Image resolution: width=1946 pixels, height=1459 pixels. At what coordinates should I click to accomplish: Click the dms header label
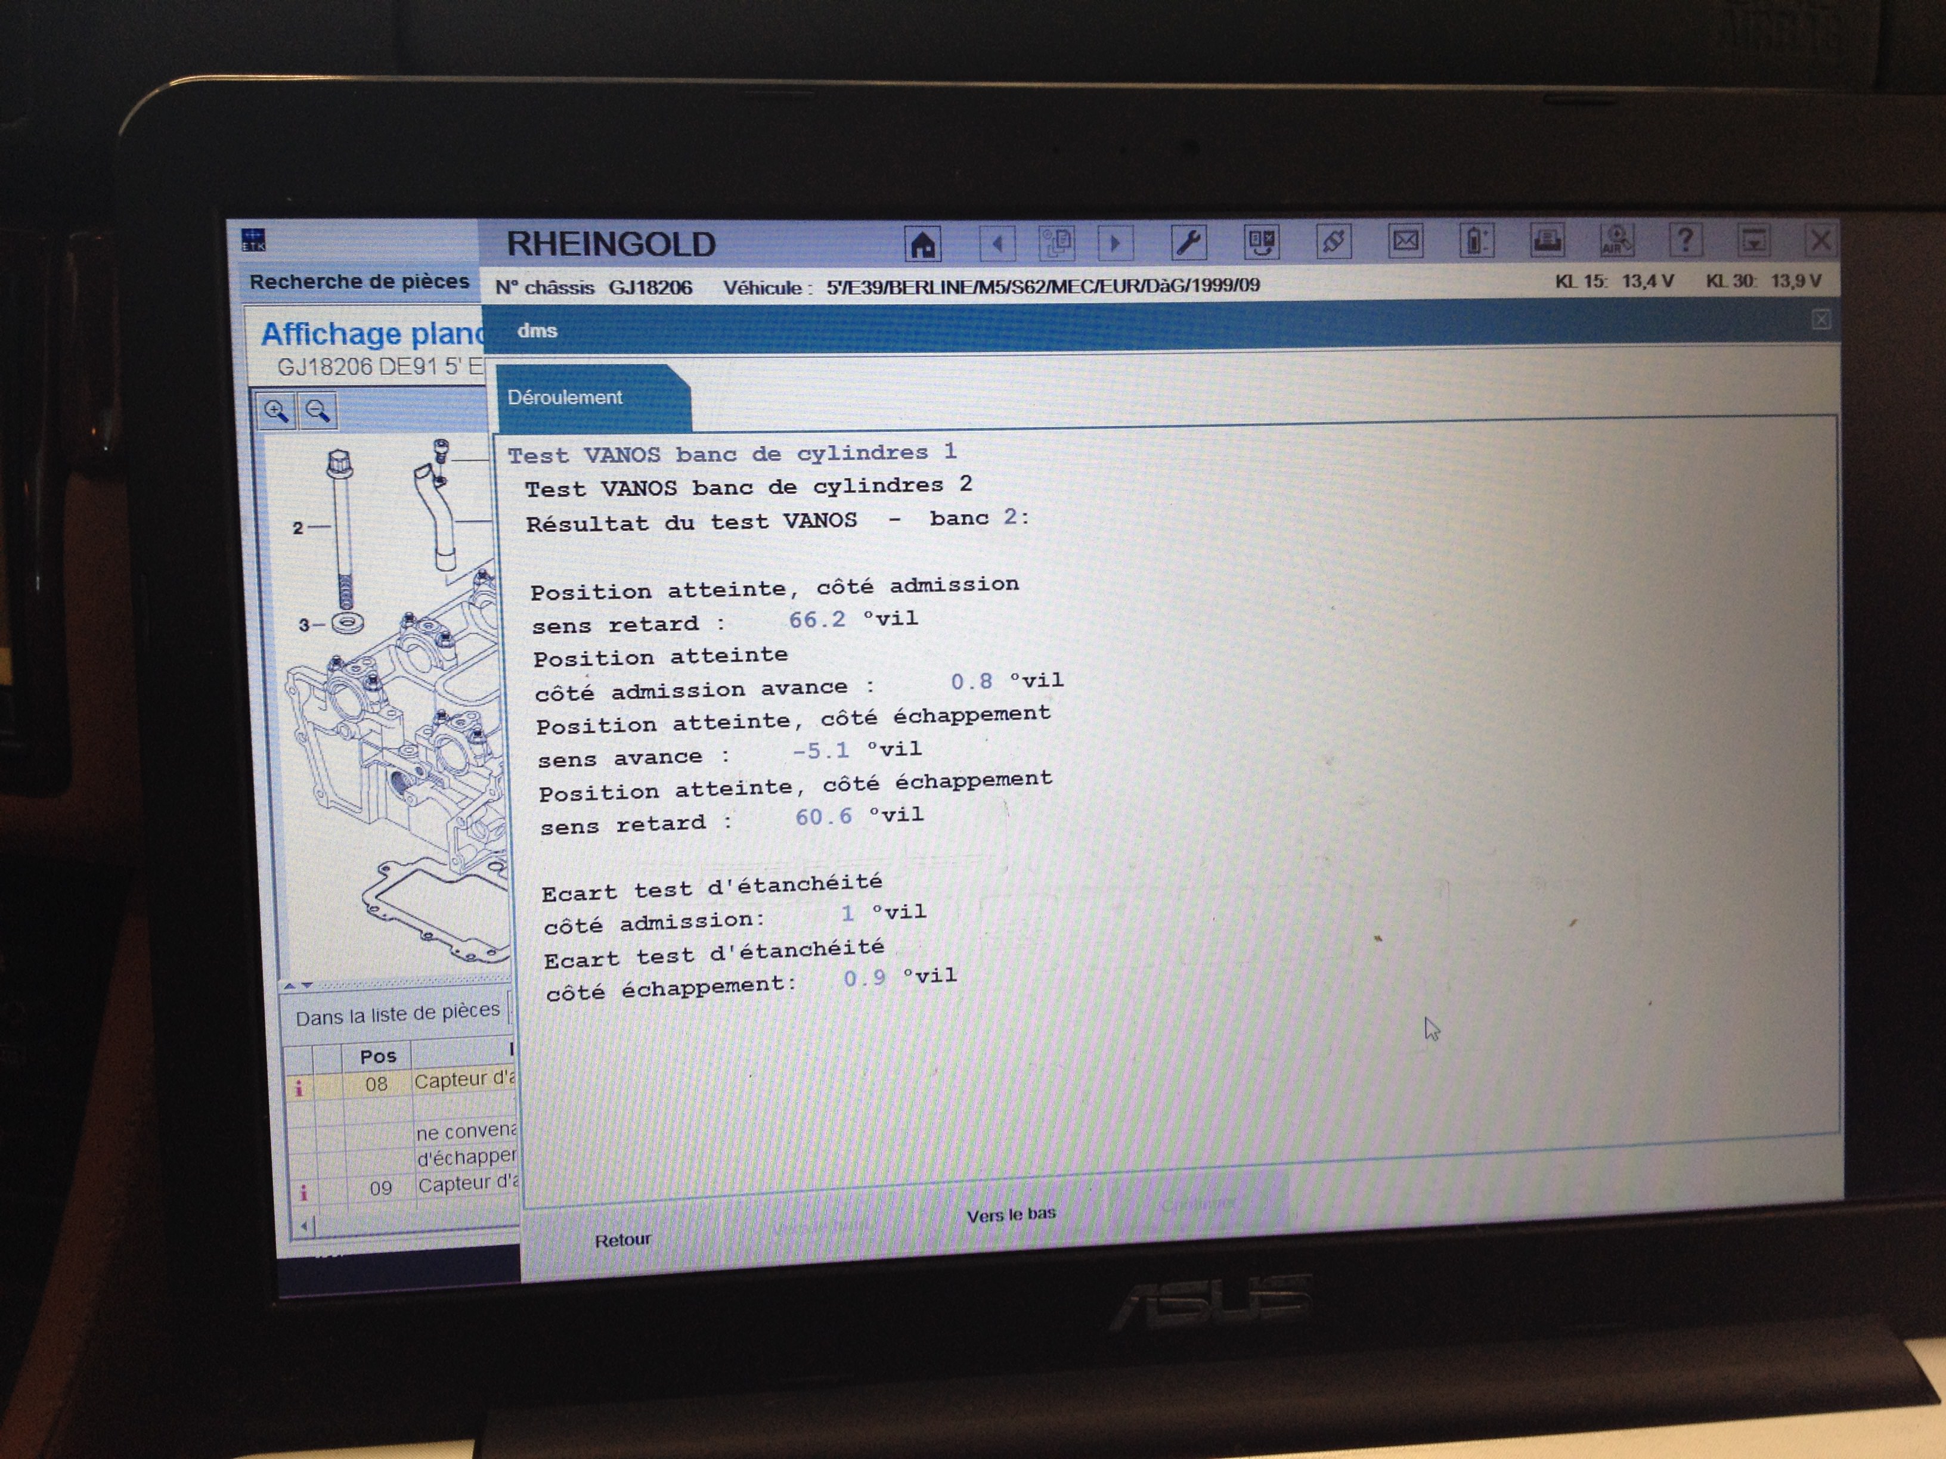click(537, 331)
